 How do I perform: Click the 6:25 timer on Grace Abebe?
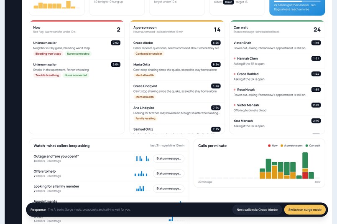click(216, 43)
